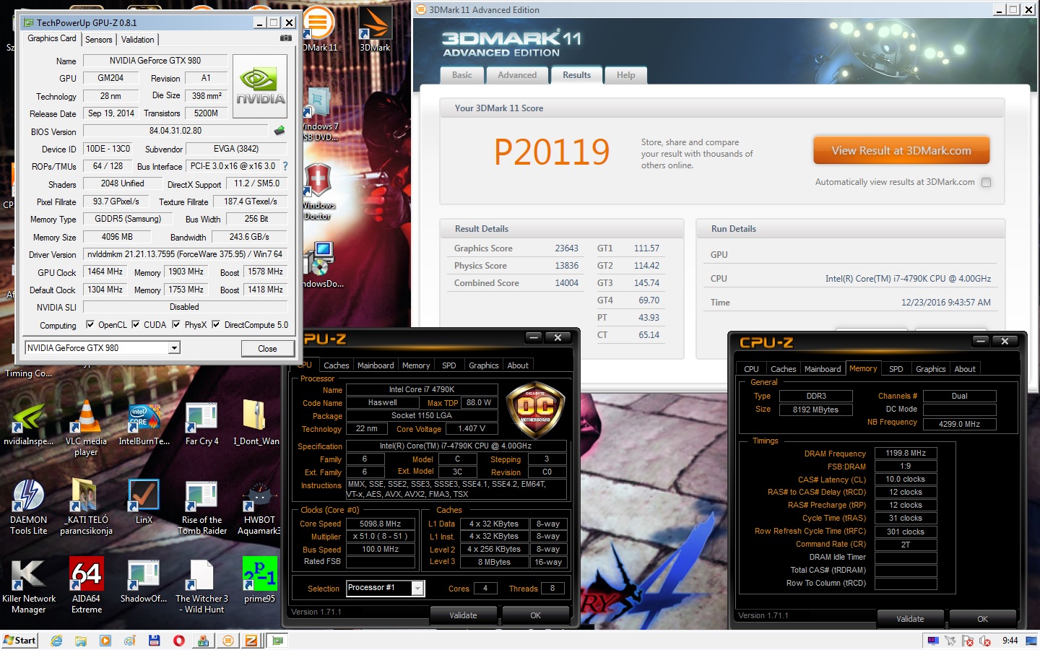
Task: Open the AIDA64 Extreme desktop icon
Action: coord(86,586)
